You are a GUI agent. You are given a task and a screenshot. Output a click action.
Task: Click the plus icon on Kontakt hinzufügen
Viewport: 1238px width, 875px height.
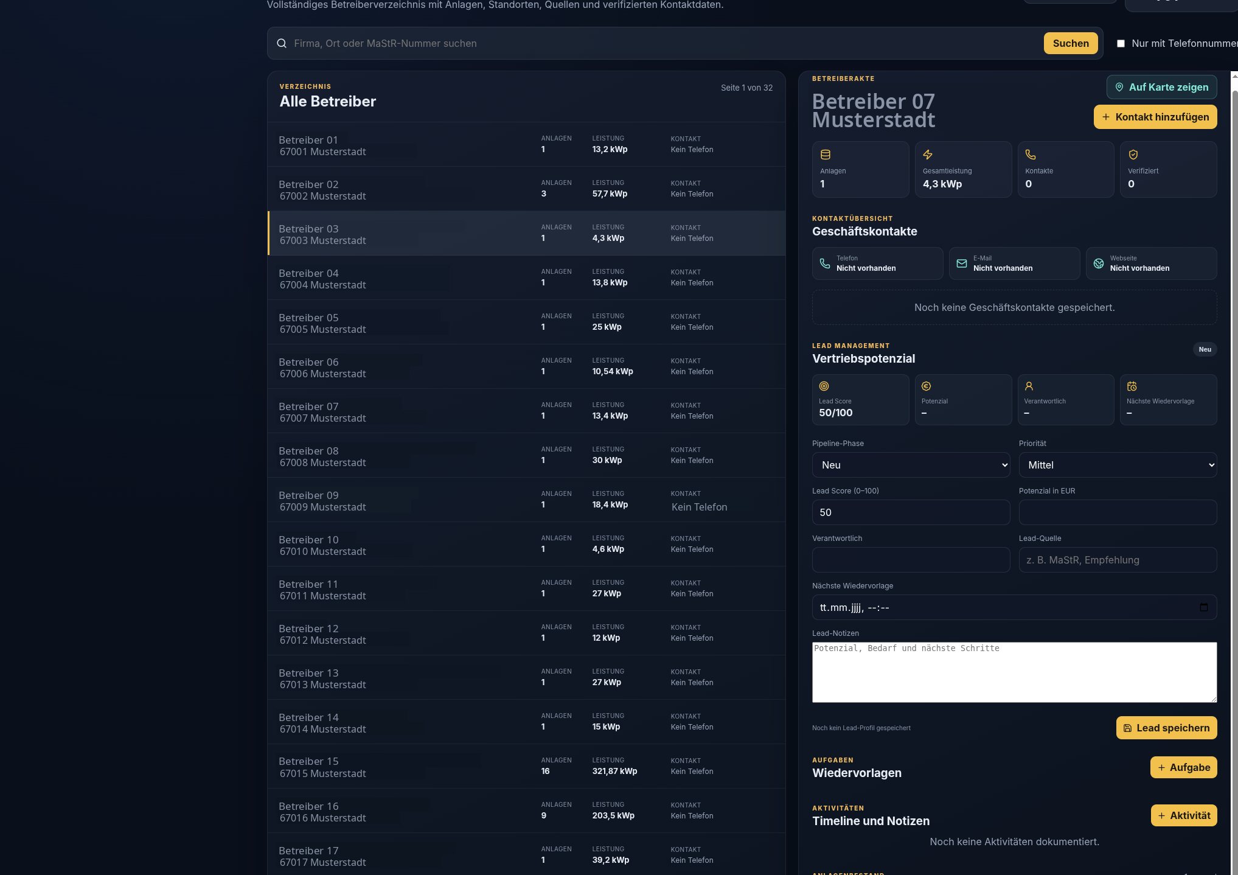point(1106,117)
